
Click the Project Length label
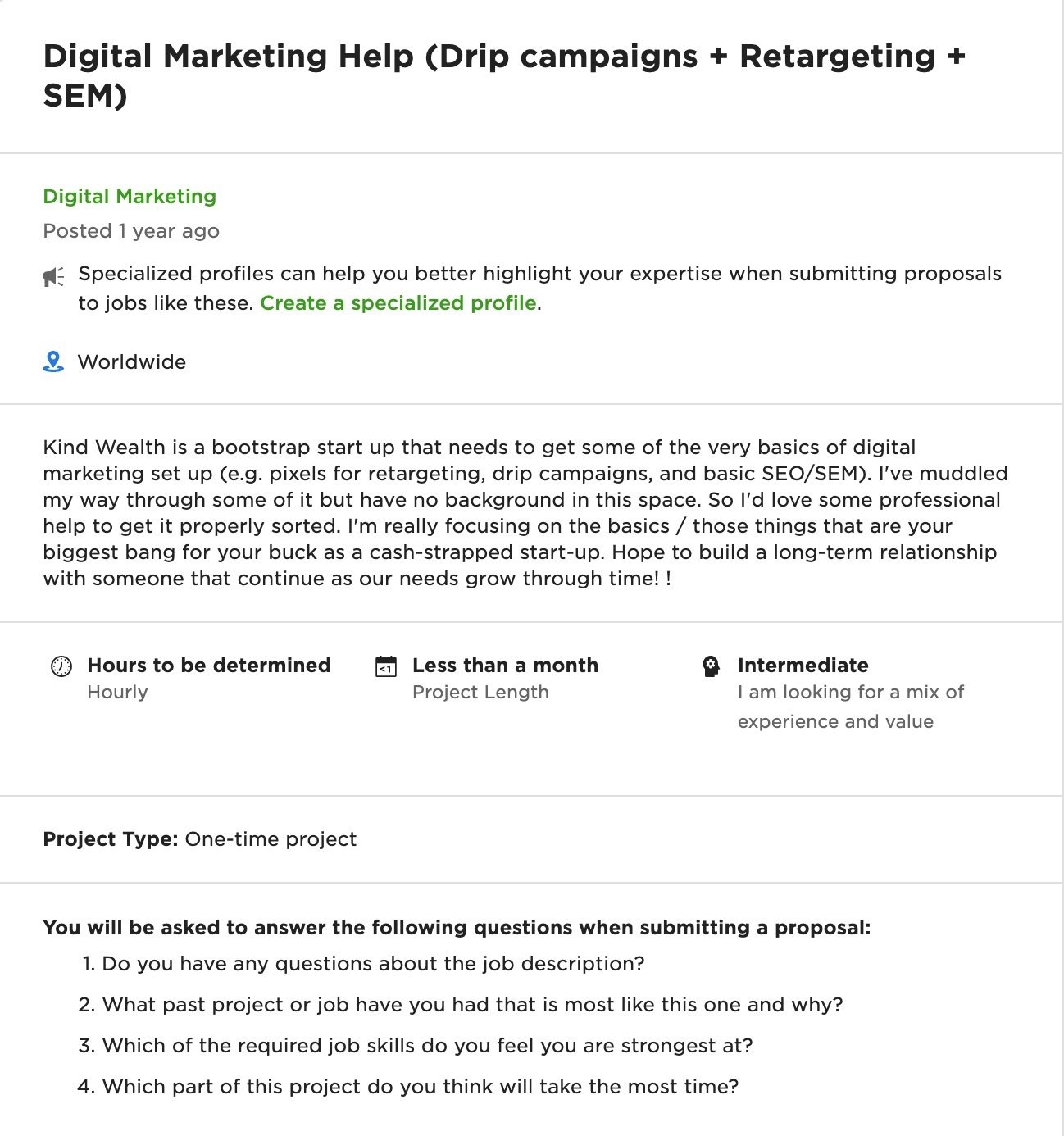coord(480,693)
